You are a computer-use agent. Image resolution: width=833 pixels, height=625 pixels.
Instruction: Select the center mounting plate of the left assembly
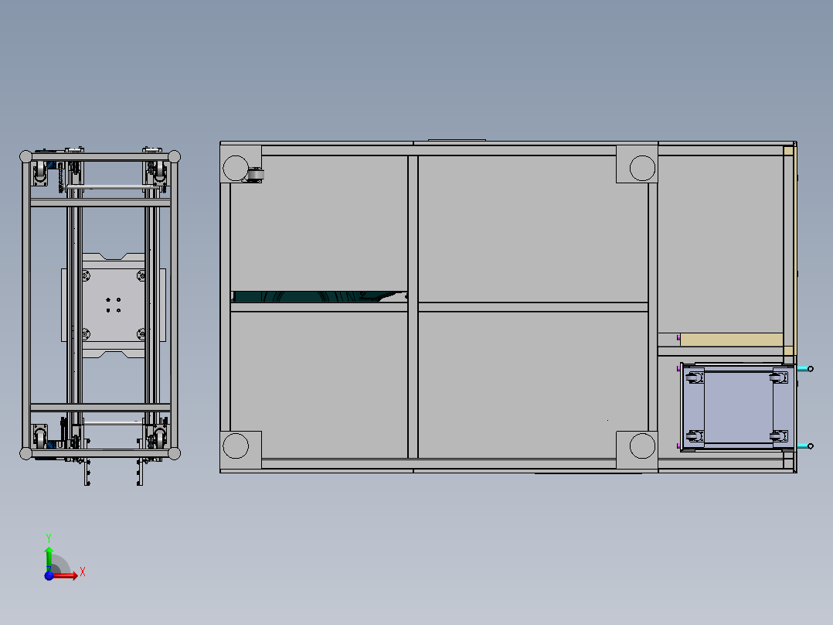point(113,306)
